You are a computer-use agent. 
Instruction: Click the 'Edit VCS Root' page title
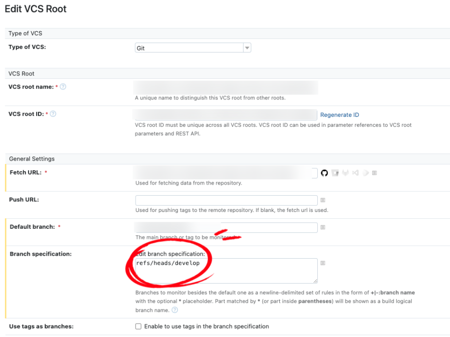(x=36, y=9)
